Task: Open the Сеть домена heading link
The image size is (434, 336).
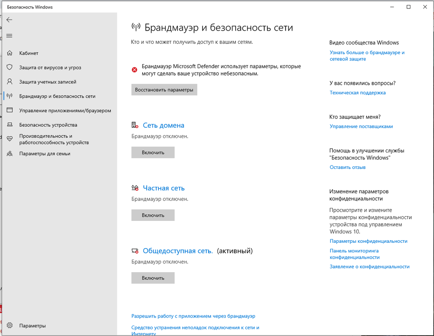Action: click(x=163, y=125)
